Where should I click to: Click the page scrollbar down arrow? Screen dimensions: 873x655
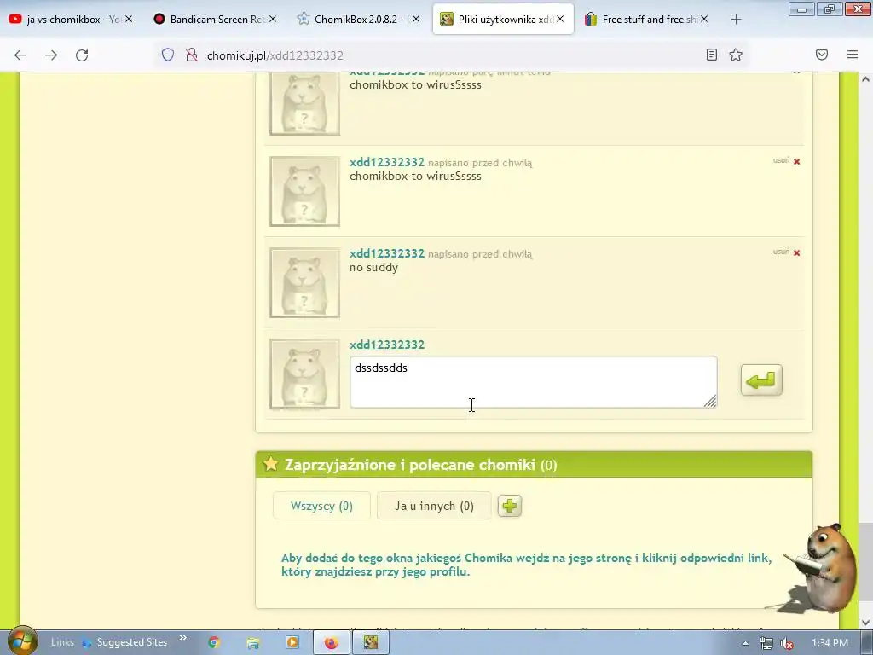coord(865,622)
